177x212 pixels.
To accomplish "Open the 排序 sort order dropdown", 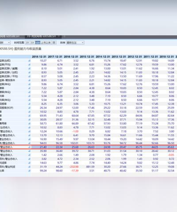I will click(75, 43).
